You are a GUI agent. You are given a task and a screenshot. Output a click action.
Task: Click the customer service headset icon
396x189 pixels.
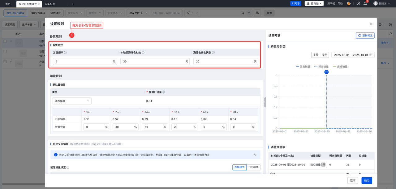[349, 3]
